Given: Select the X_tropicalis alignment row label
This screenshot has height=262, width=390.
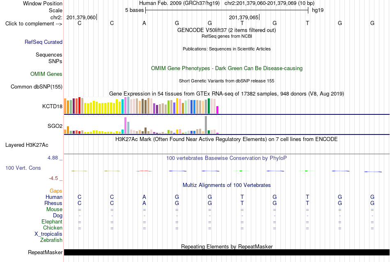Looking at the screenshot, I should [48, 234].
